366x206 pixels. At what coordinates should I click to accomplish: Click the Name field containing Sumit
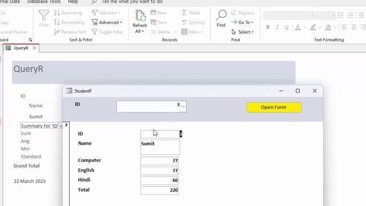click(x=160, y=147)
